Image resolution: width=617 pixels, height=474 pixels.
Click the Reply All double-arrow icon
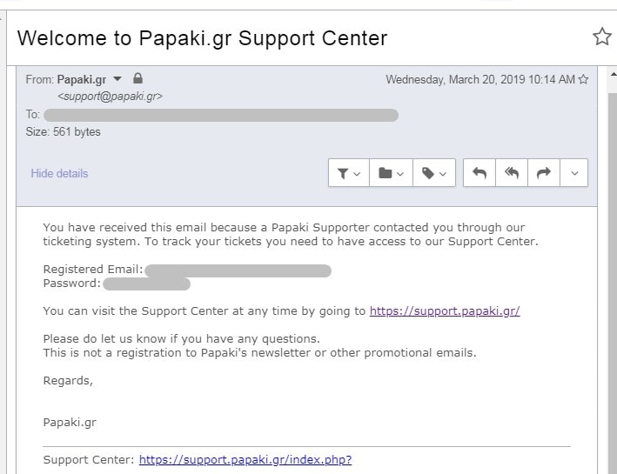512,173
